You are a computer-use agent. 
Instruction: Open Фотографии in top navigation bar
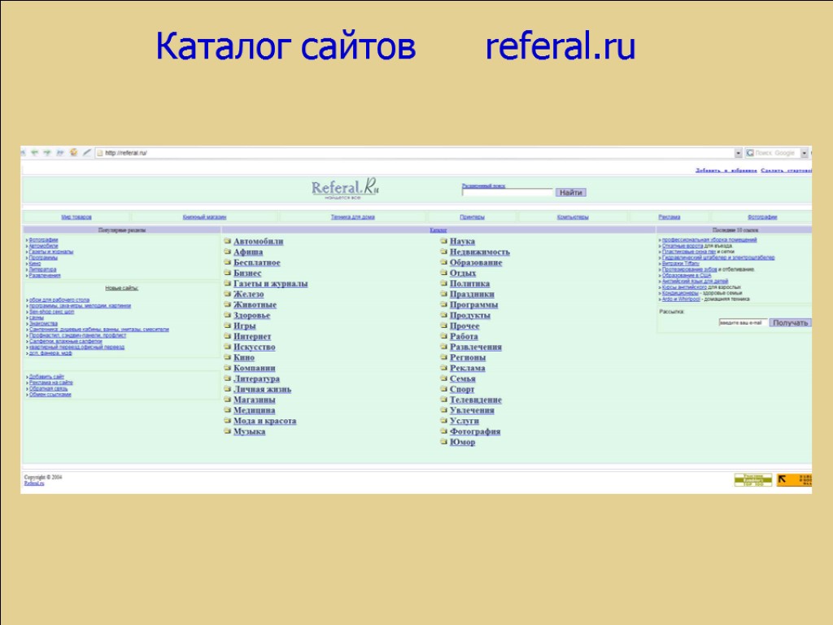point(762,216)
